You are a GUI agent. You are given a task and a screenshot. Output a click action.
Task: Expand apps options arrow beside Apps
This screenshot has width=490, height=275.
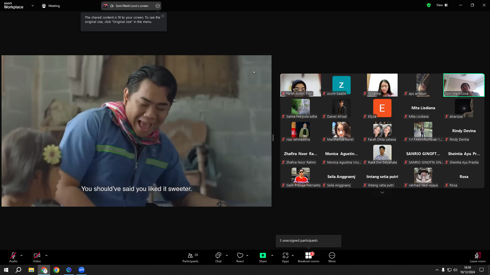click(293, 255)
